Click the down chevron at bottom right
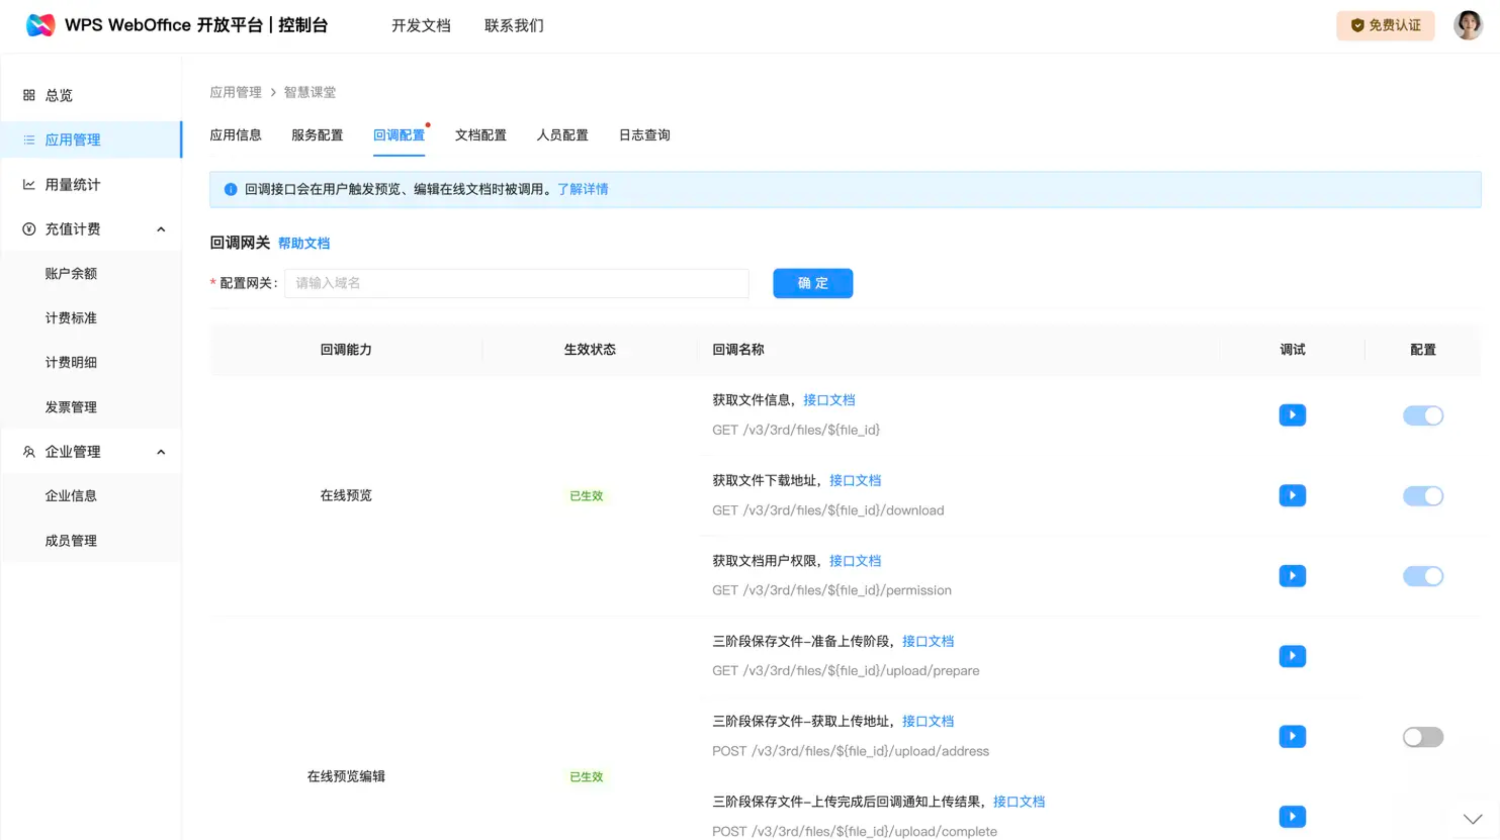 1473,819
